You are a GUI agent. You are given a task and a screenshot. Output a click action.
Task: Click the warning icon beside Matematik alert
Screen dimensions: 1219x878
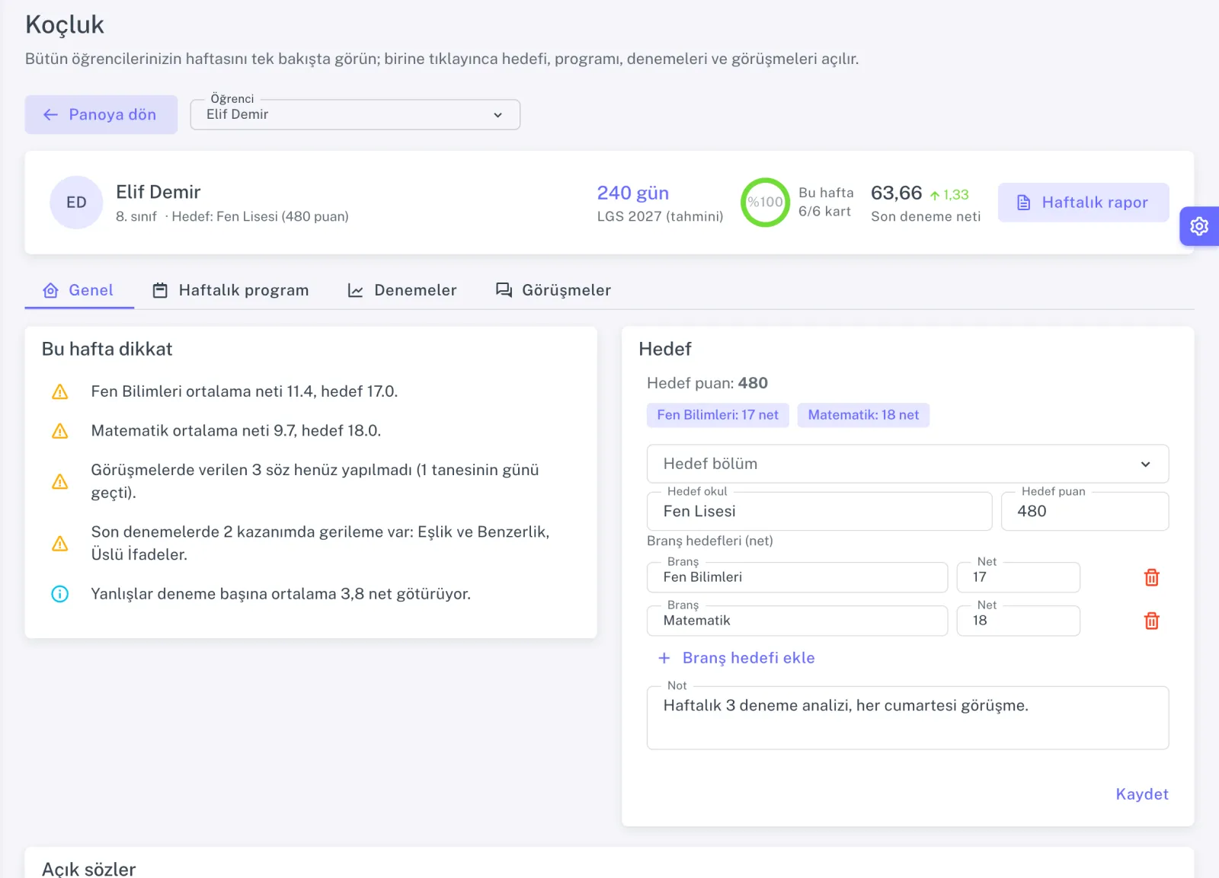click(60, 431)
